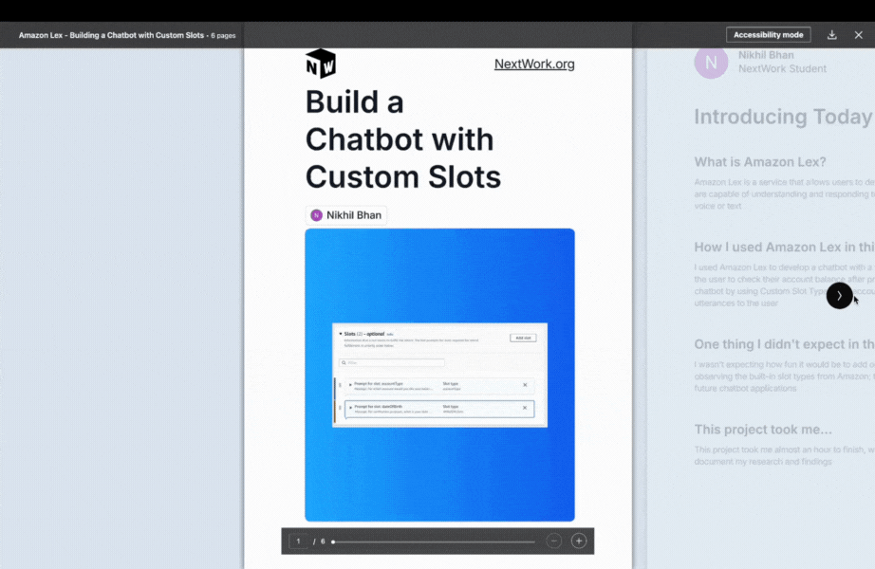Click 'How I used Amazon Lex' heading
Viewport: 875px width, 569px height.
point(784,248)
